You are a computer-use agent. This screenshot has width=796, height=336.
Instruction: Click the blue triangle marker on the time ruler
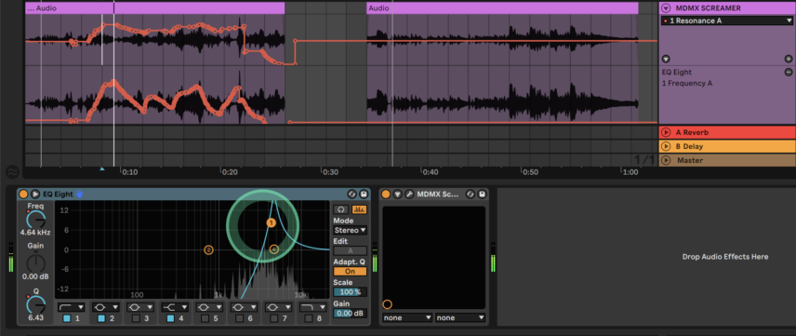[x=102, y=168]
